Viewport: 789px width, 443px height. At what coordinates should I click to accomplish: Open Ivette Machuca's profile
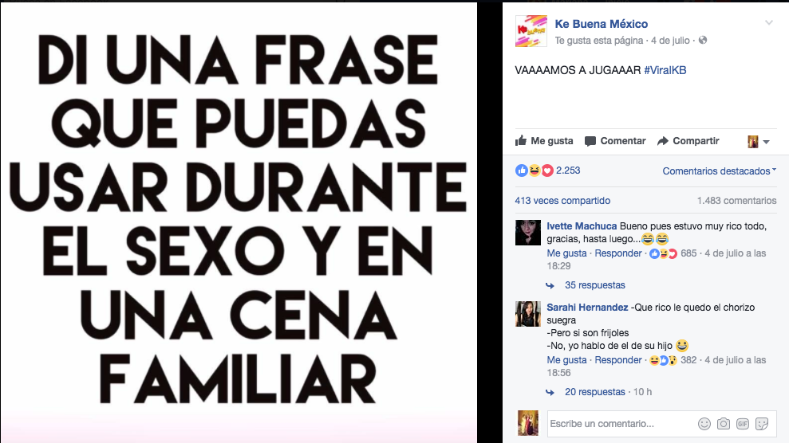[582, 226]
